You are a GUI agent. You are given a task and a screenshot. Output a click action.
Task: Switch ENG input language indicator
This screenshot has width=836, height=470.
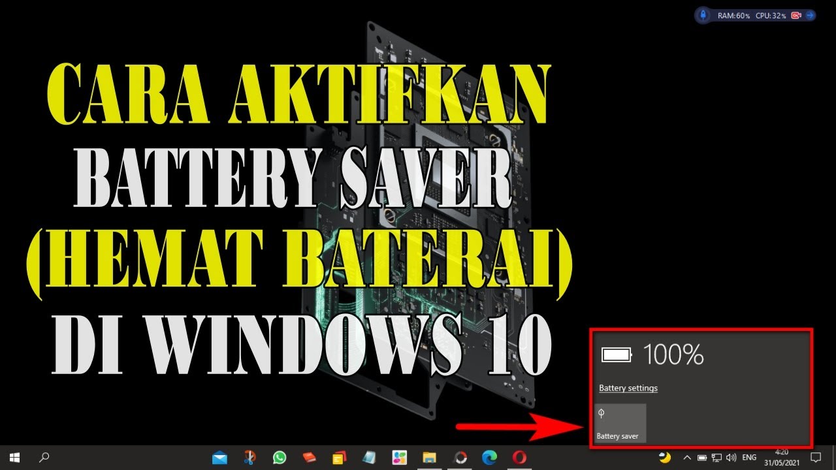[x=749, y=458]
